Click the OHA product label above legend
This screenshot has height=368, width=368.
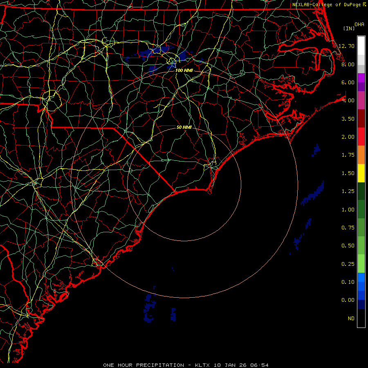359,25
